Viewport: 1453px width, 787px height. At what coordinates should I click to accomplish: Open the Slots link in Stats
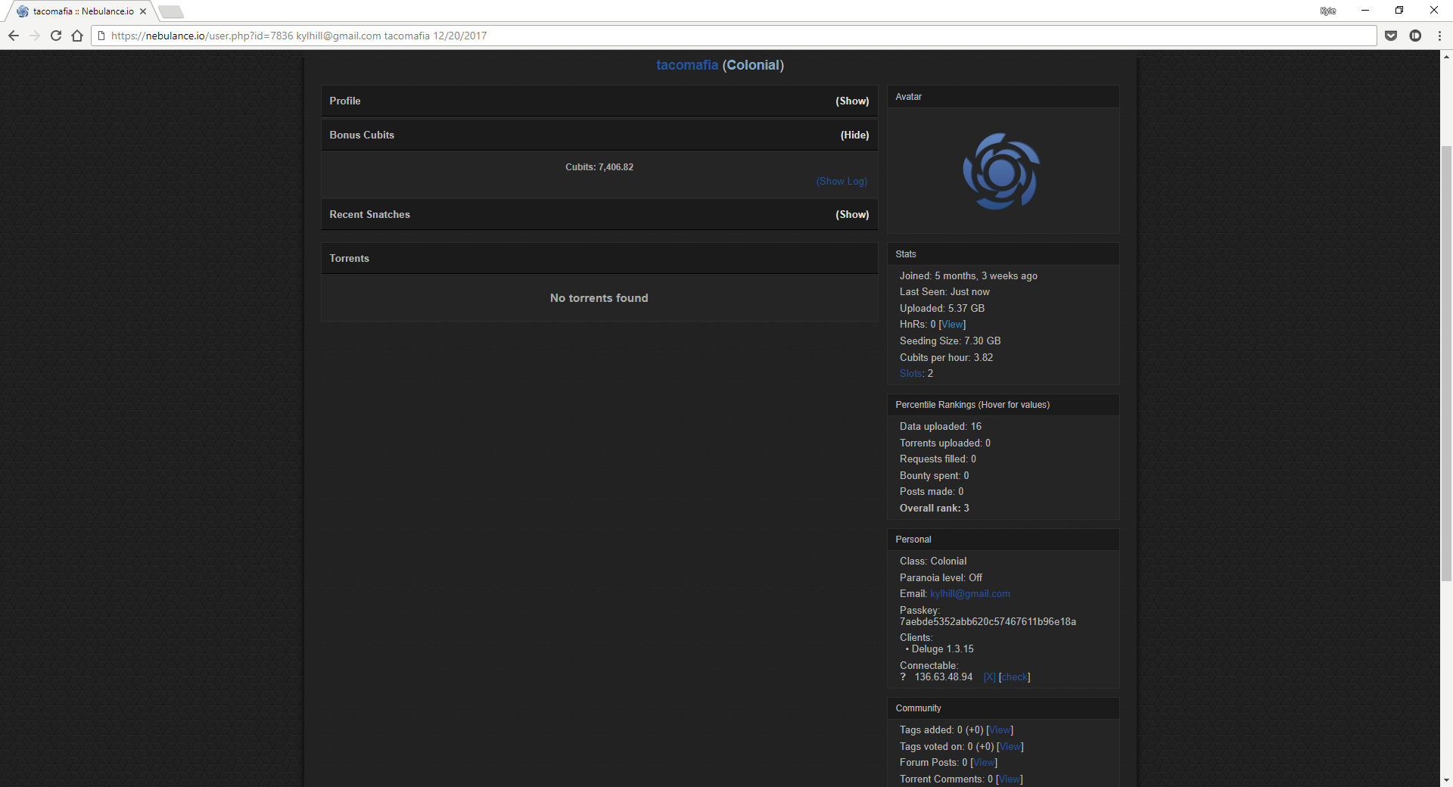pos(911,374)
